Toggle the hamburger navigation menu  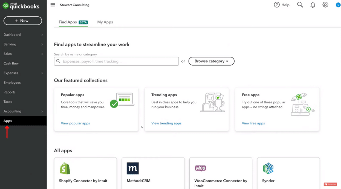point(53,5)
